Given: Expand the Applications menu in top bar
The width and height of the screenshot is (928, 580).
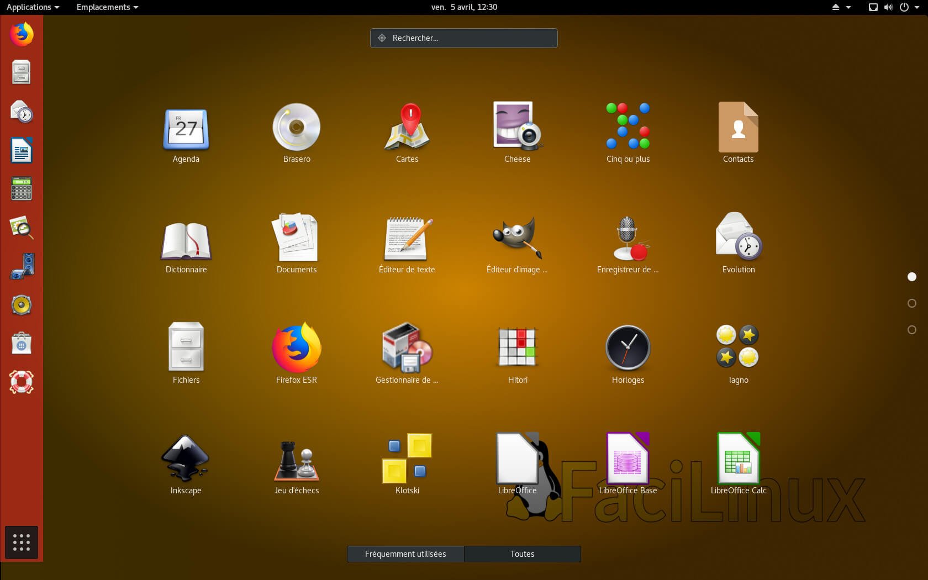Looking at the screenshot, I should 33,7.
